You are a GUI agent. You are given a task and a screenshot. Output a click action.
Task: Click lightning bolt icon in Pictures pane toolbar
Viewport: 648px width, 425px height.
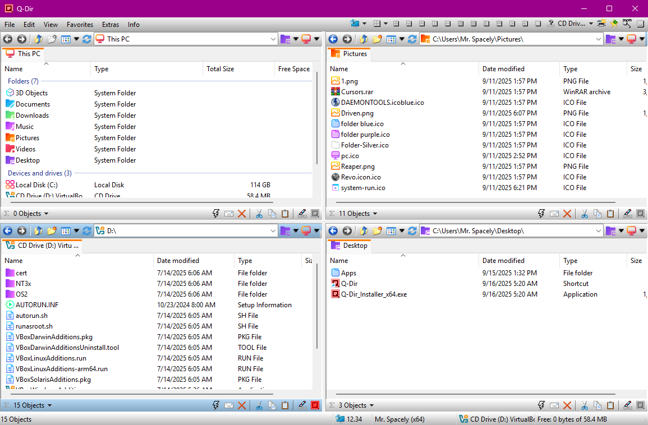click(541, 214)
